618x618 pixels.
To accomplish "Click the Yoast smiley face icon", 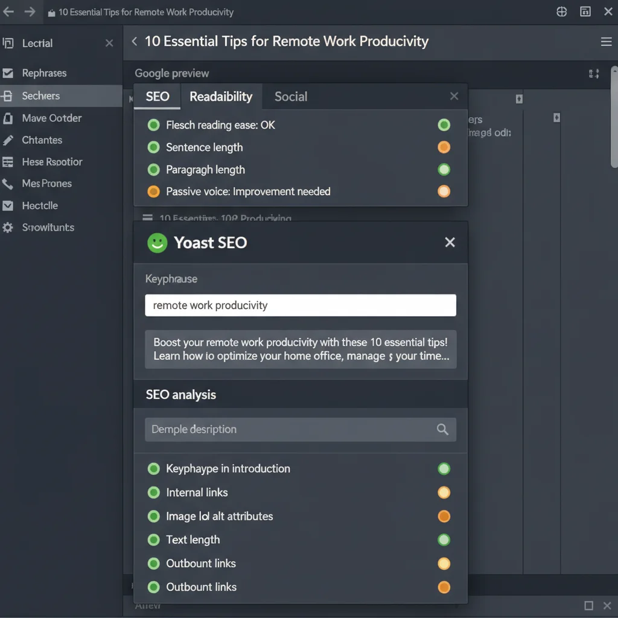I will 158,243.
